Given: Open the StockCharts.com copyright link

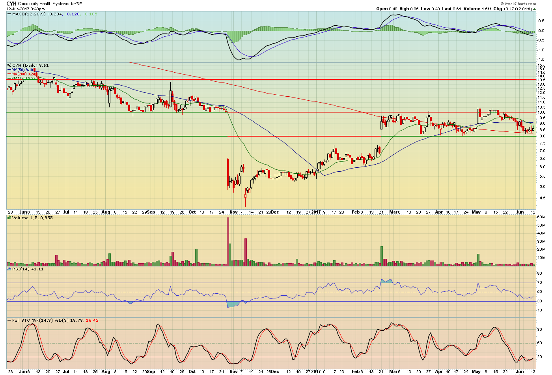Looking at the screenshot, I should pyautogui.click(x=518, y=4).
